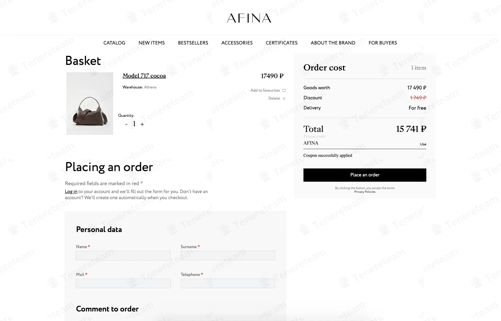Click the cocoa bag thumbnail
The width and height of the screenshot is (501, 321).
(90, 104)
